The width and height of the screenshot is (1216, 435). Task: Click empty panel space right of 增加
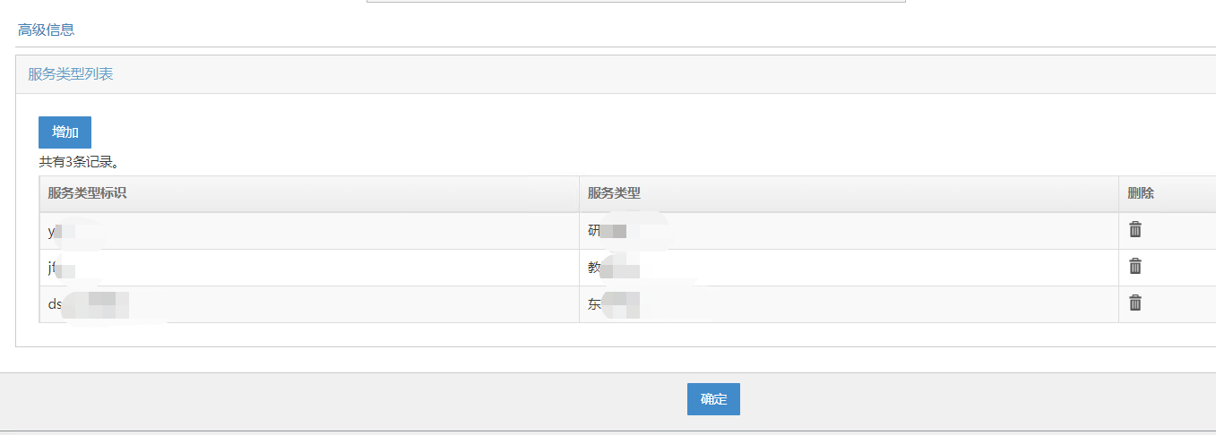[538, 132]
